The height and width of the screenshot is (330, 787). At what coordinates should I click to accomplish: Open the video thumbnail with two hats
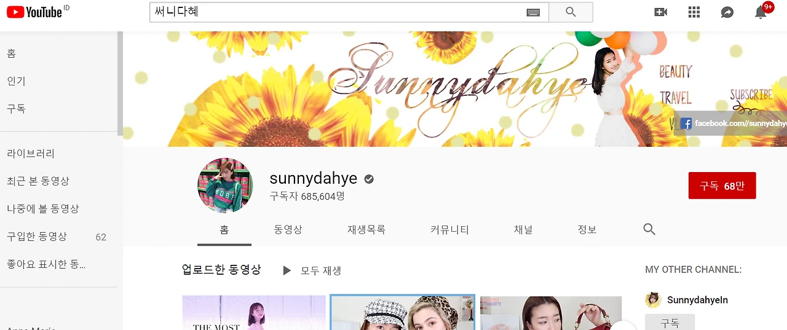(x=403, y=313)
